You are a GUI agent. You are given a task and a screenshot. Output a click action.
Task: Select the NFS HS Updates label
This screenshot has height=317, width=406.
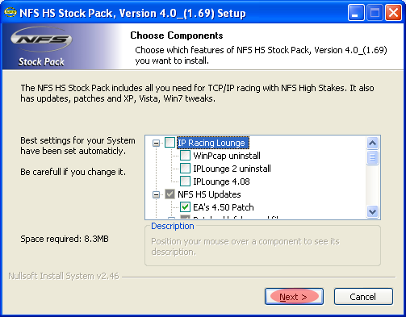[x=209, y=194]
